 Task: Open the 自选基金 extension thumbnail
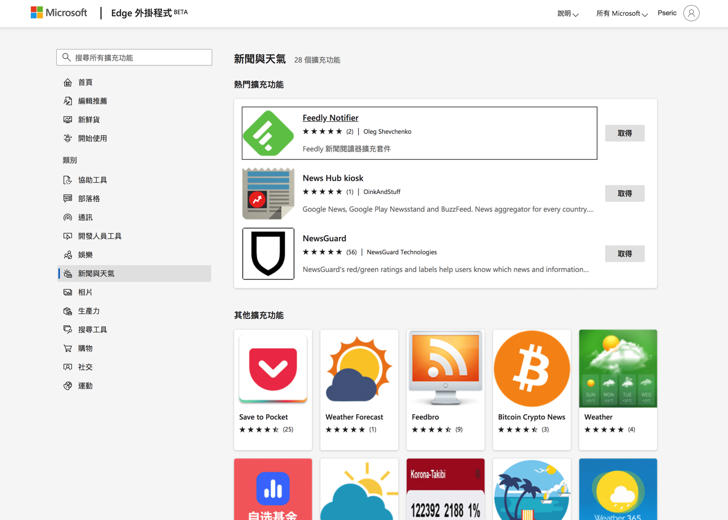273,489
